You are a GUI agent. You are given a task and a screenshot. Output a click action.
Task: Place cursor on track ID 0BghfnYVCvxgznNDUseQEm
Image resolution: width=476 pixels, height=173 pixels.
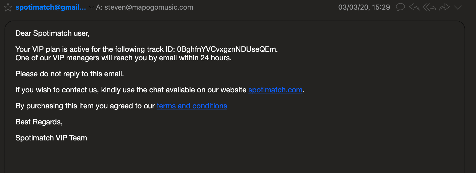tap(227, 49)
